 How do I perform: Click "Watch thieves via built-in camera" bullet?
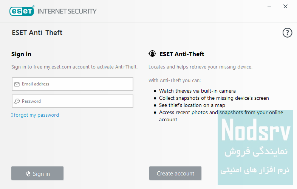coord(197,91)
